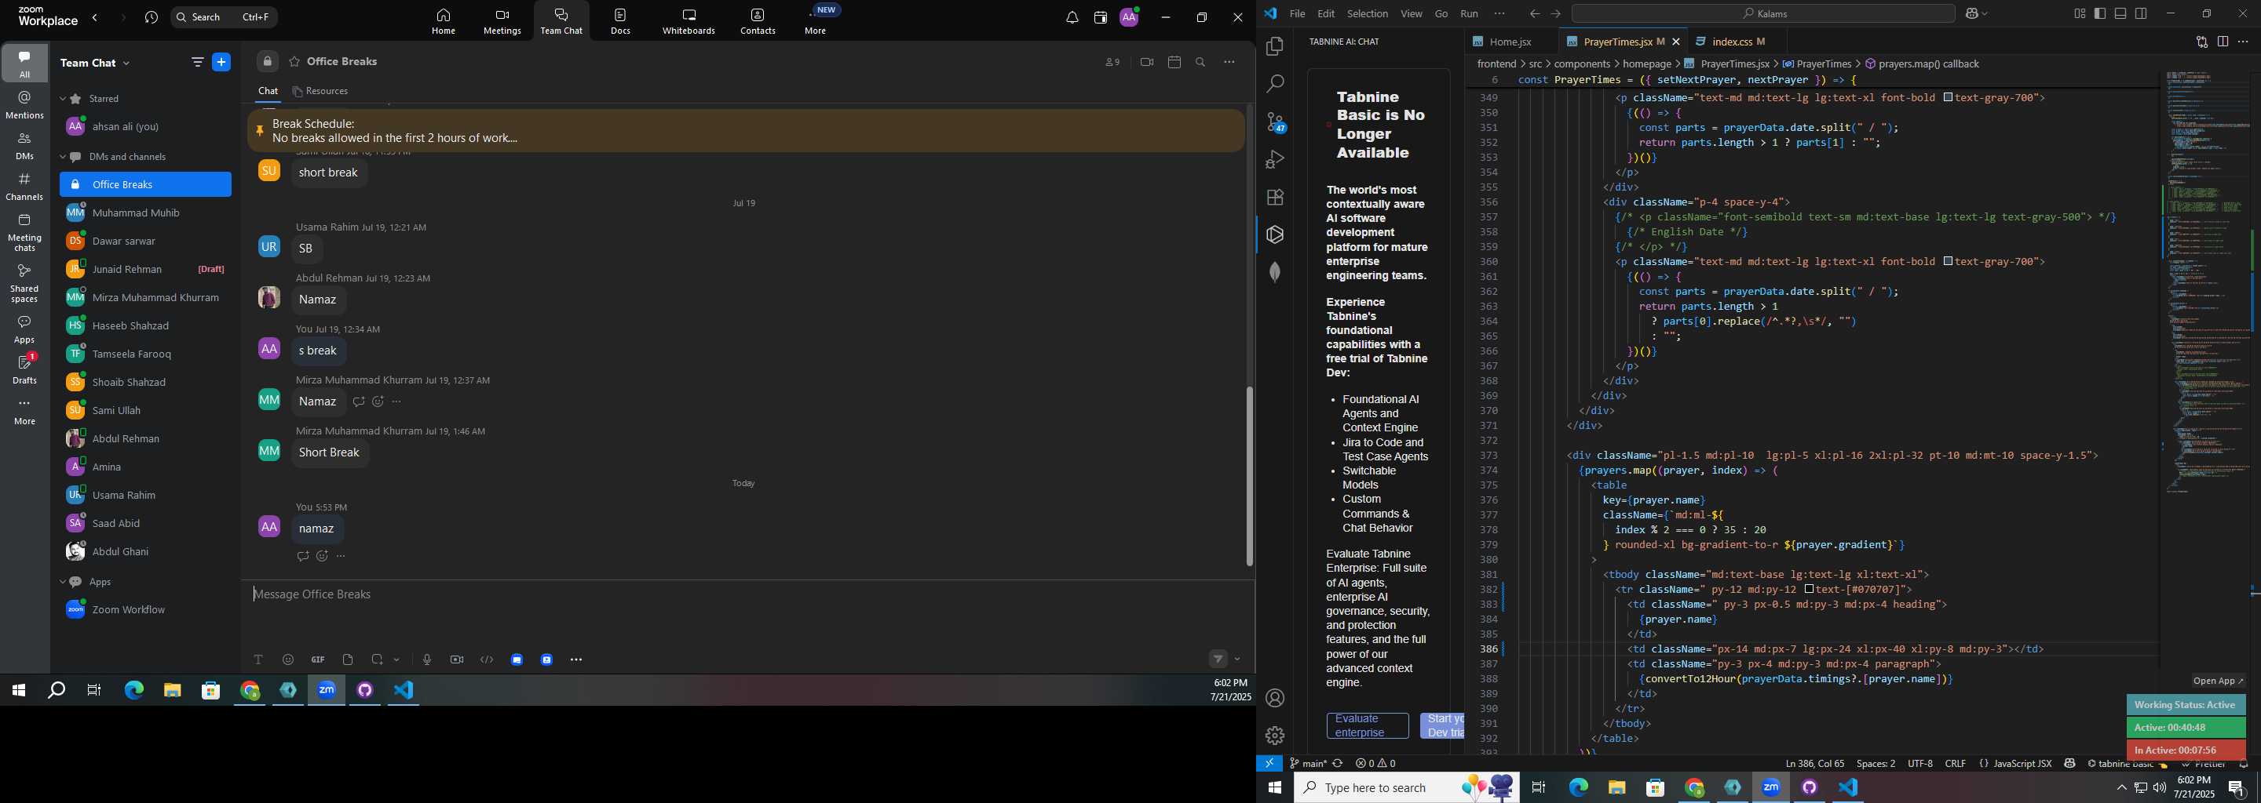Open the main branch status item
2261x803 pixels.
1308,764
